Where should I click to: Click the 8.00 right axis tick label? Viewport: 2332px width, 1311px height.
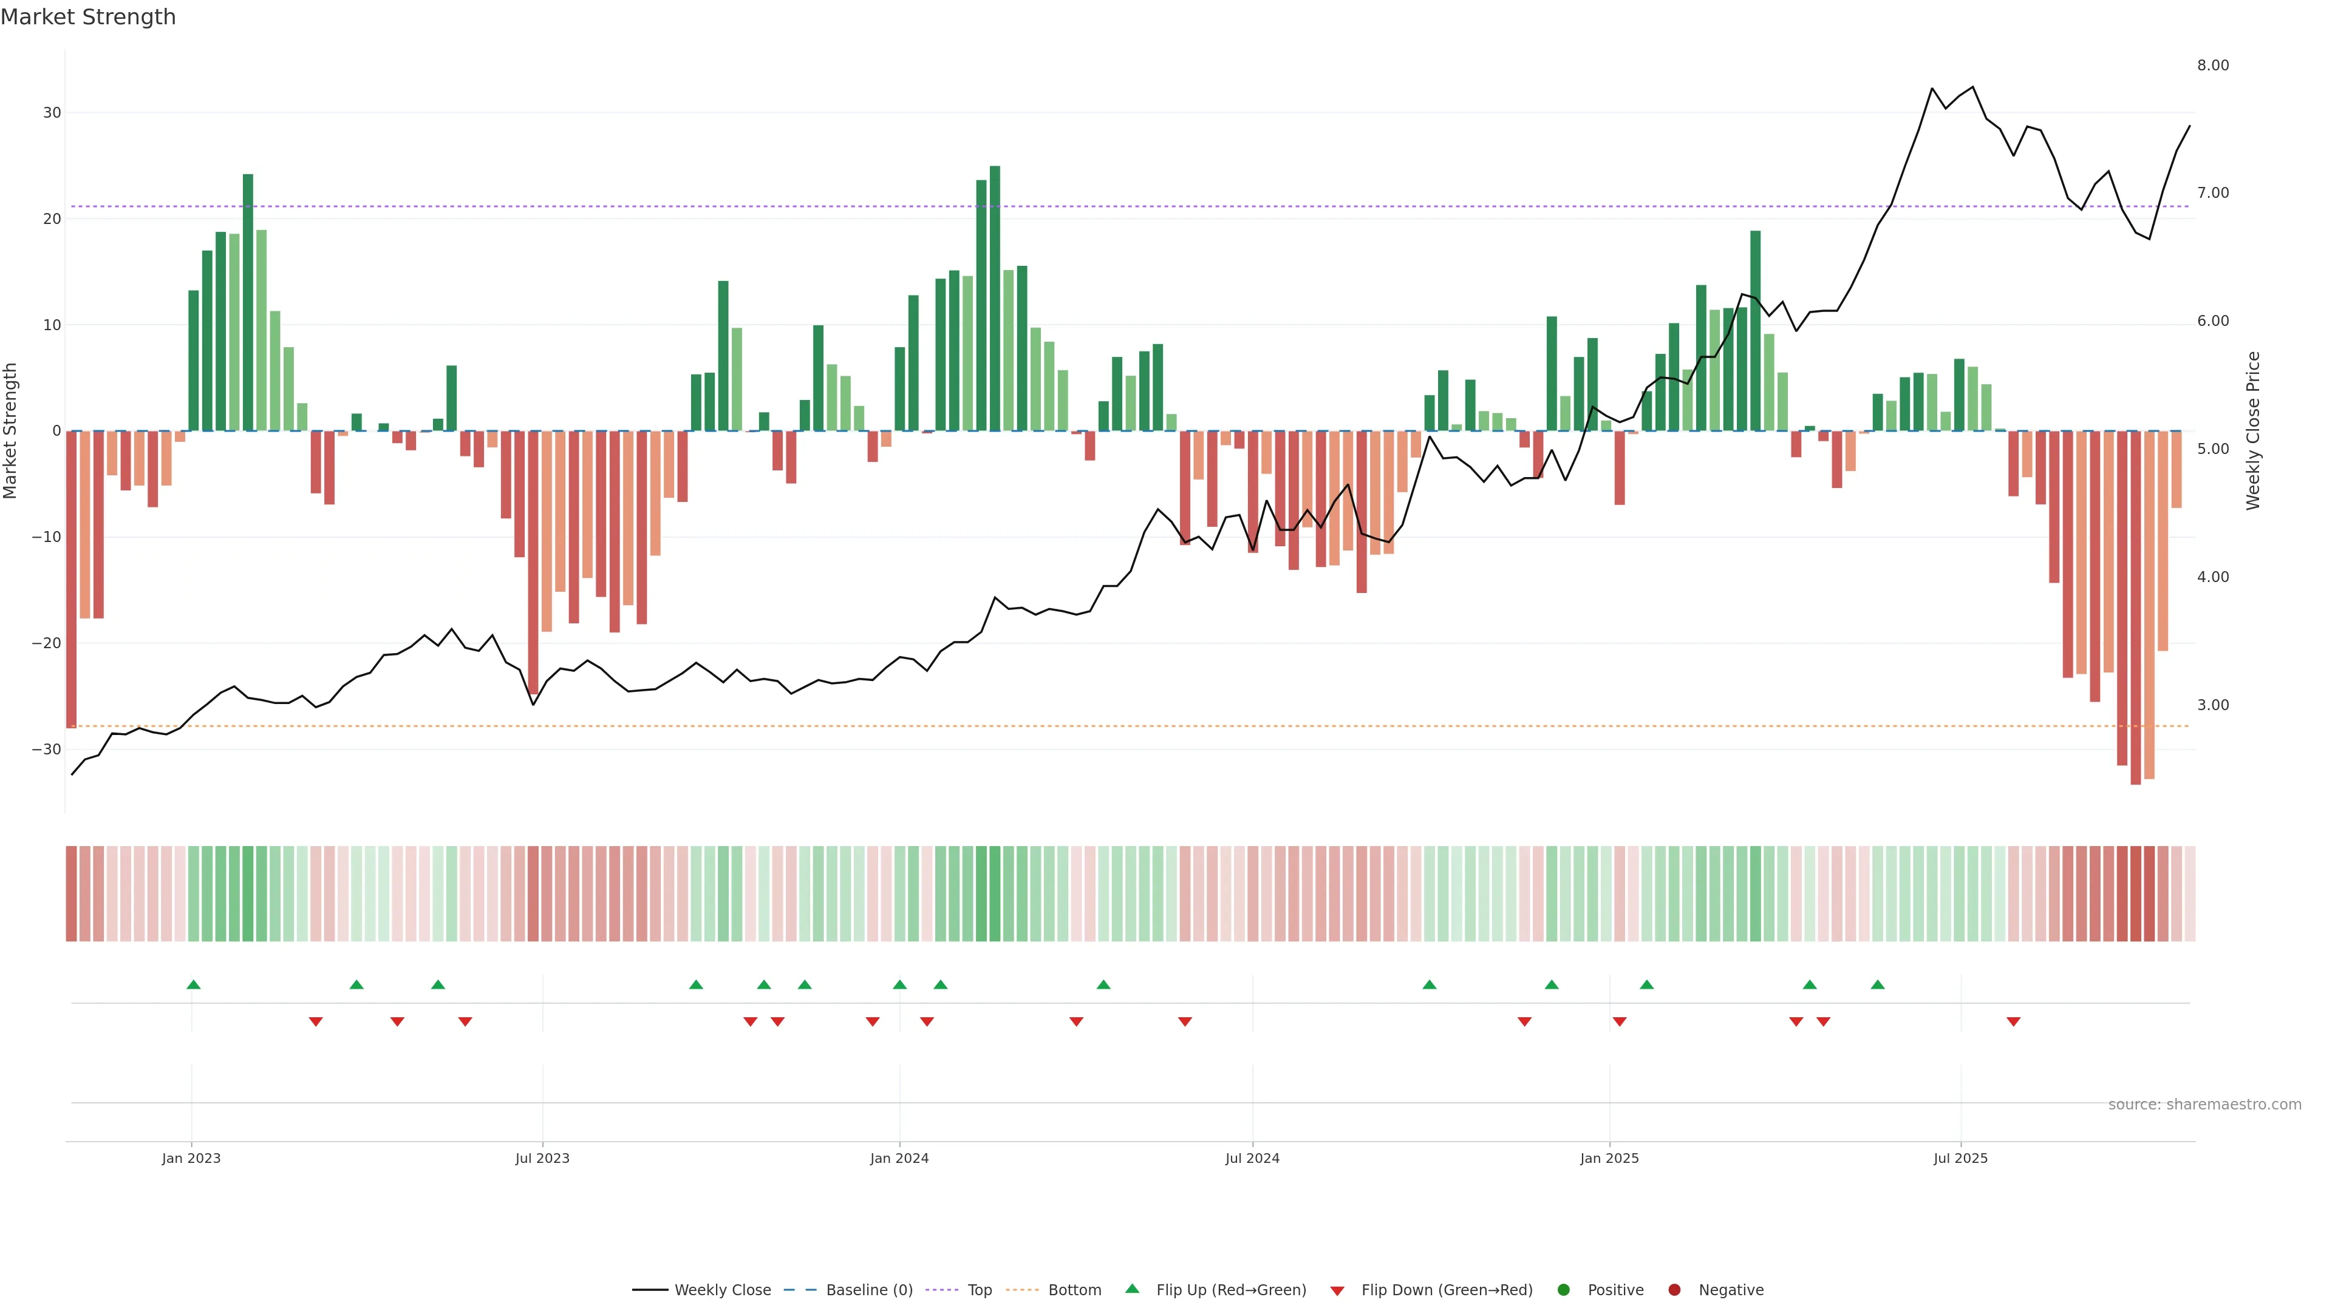click(2212, 65)
